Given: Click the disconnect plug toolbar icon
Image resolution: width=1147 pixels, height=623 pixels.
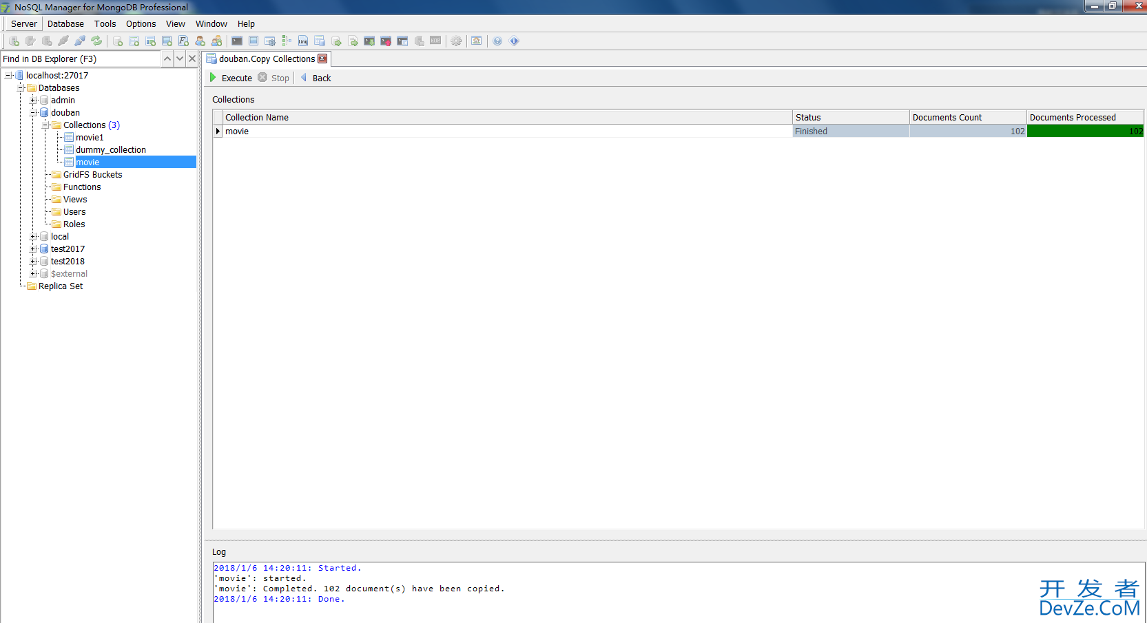Looking at the screenshot, I should pyautogui.click(x=63, y=41).
